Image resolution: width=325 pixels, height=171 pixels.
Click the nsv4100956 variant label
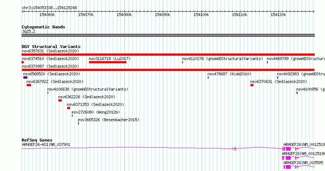coord(310,89)
